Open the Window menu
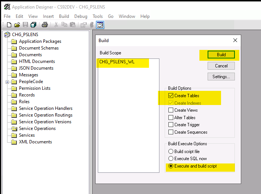Viewport: 261px width, 194px height. 127,16
